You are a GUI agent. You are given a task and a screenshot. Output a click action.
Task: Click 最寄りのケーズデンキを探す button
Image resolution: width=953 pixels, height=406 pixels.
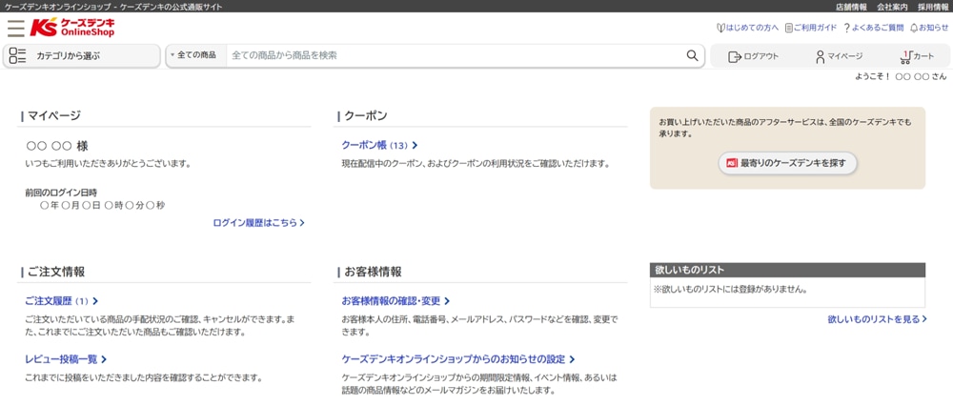click(788, 164)
